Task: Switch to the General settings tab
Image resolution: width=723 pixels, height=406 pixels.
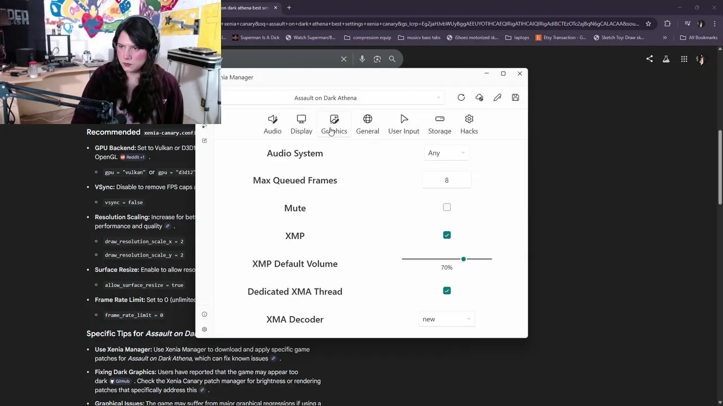Action: click(368, 125)
